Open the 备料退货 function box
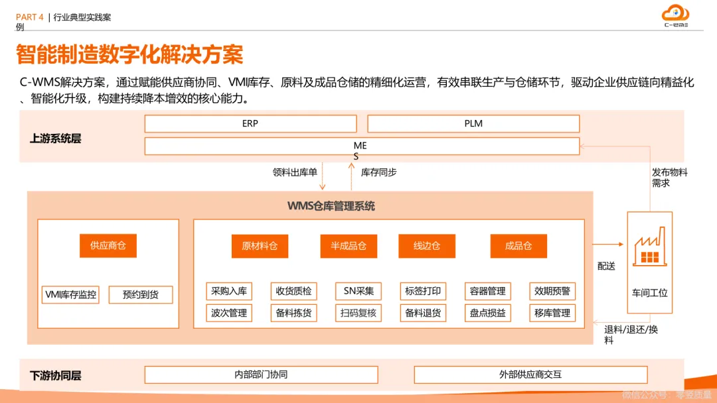This screenshot has width=717, height=403. coord(423,313)
